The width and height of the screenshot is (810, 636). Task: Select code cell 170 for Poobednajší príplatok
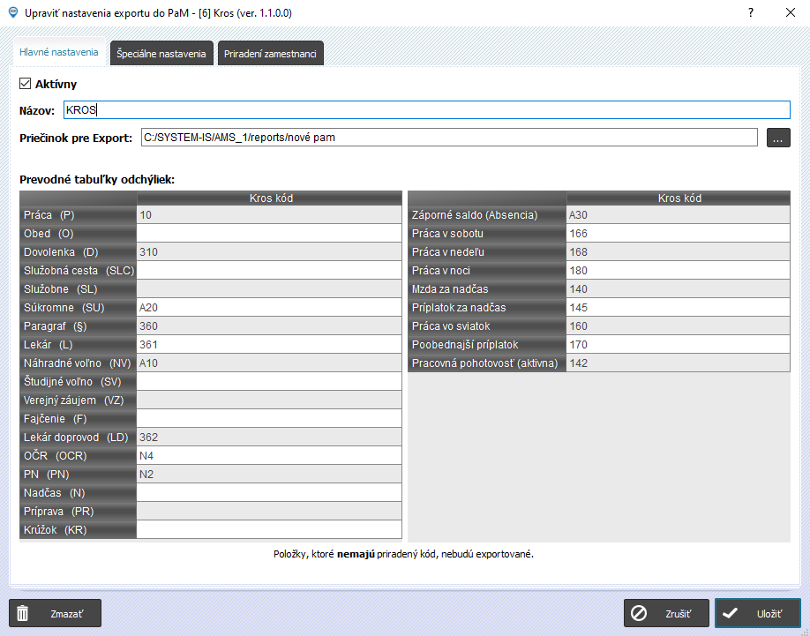coord(679,345)
